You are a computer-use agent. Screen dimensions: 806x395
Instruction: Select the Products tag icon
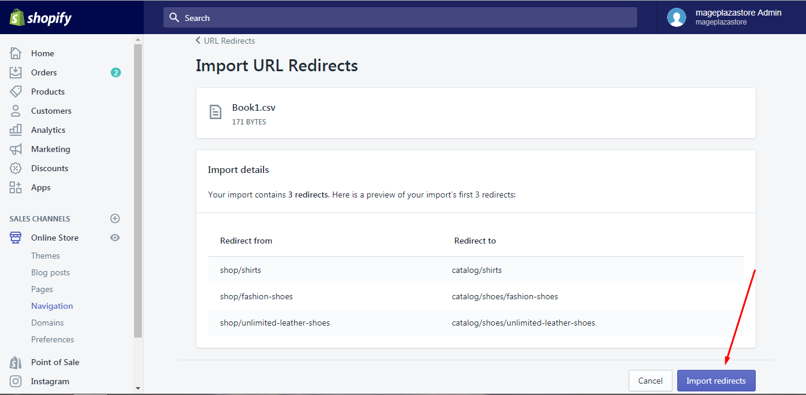tap(16, 92)
